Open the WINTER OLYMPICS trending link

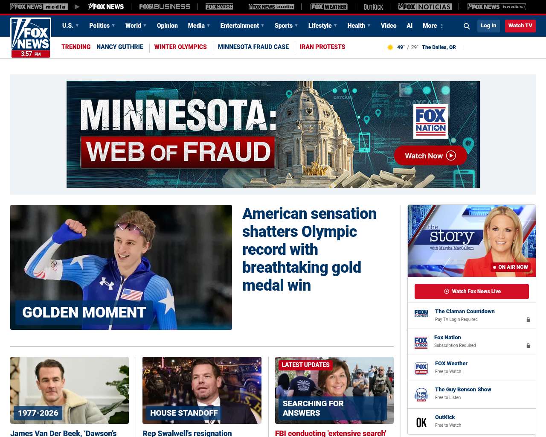click(180, 47)
